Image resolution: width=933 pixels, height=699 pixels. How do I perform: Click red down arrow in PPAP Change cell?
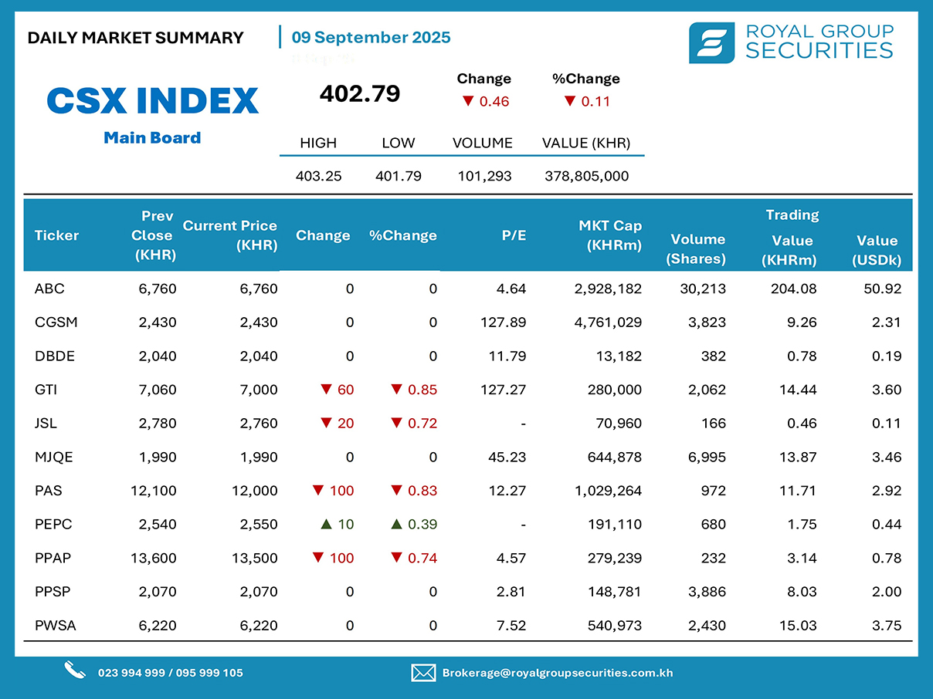[317, 559]
